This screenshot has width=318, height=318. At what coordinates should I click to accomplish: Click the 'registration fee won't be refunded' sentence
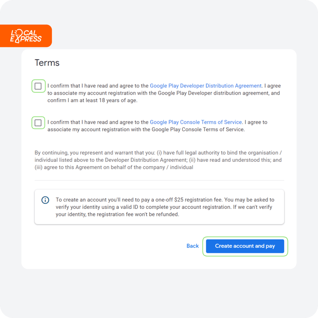[x=117, y=214]
